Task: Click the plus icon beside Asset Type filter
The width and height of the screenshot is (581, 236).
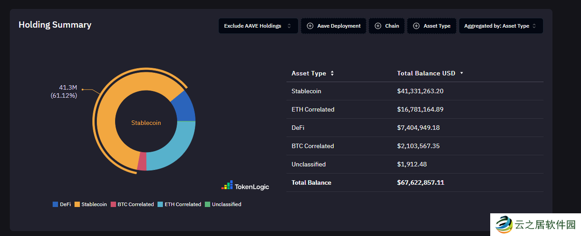Action: 416,26
